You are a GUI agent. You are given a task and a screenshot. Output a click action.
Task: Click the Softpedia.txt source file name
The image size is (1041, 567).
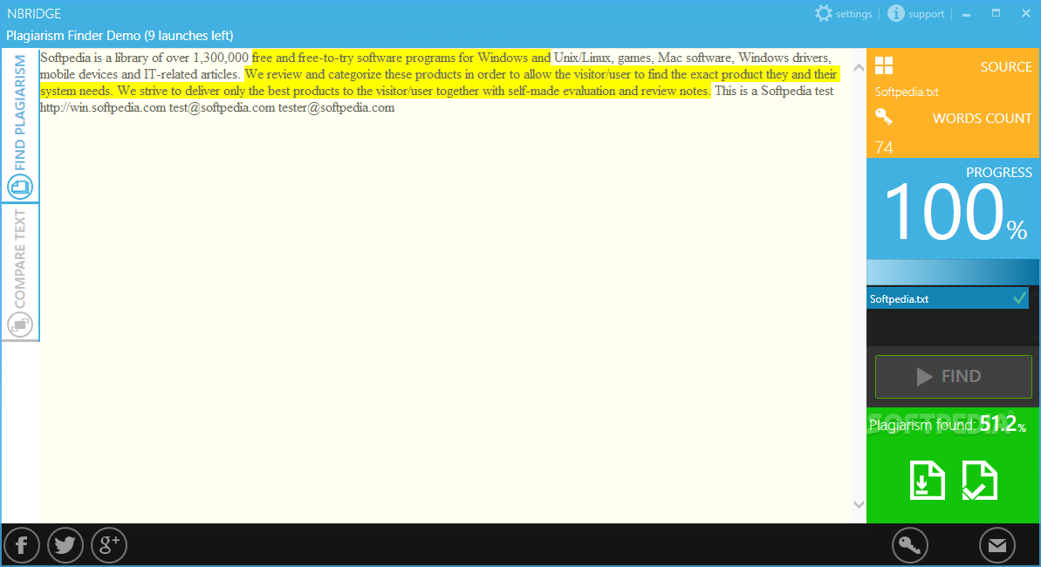[x=907, y=92]
